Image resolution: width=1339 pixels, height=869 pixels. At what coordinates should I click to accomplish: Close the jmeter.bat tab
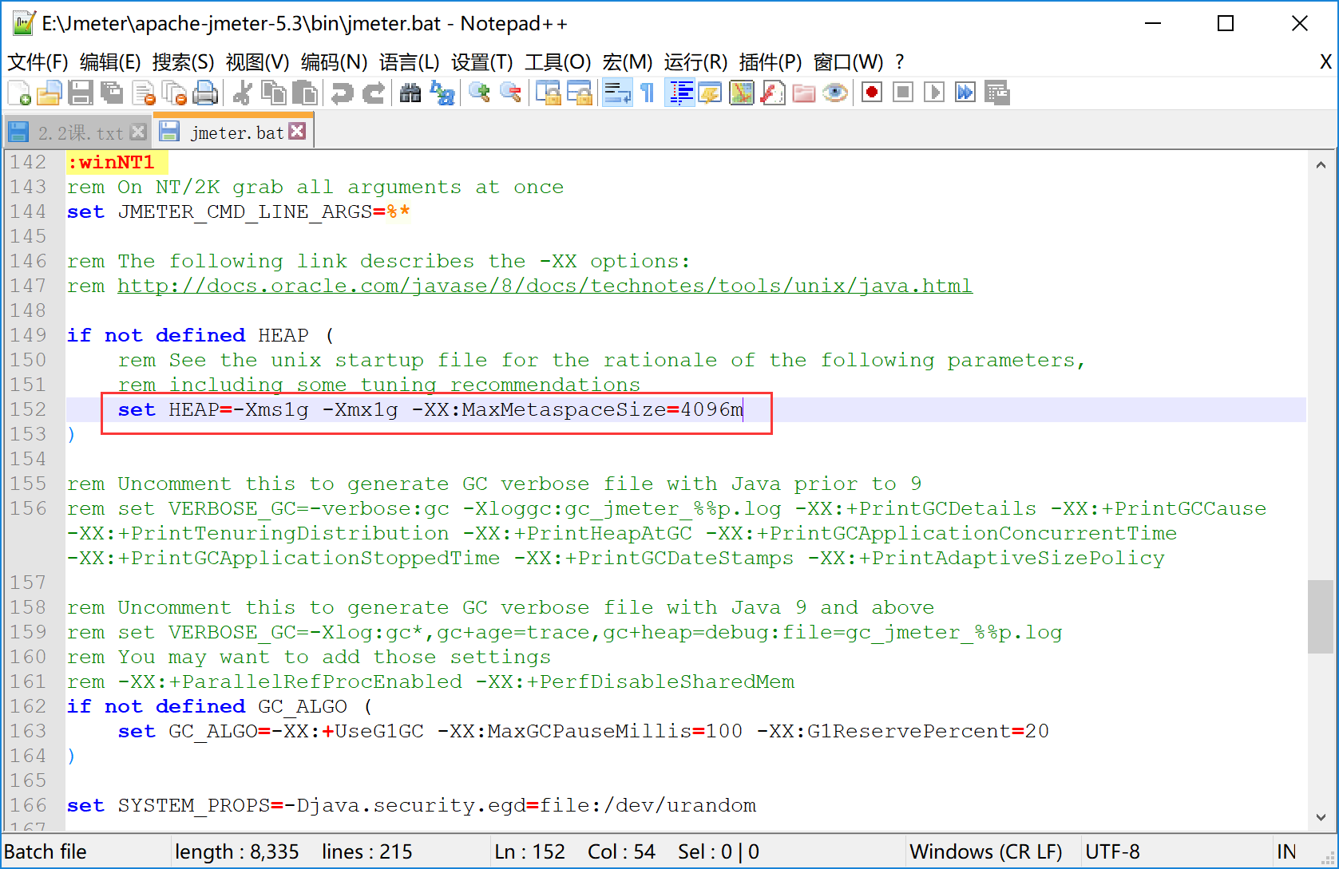(297, 131)
